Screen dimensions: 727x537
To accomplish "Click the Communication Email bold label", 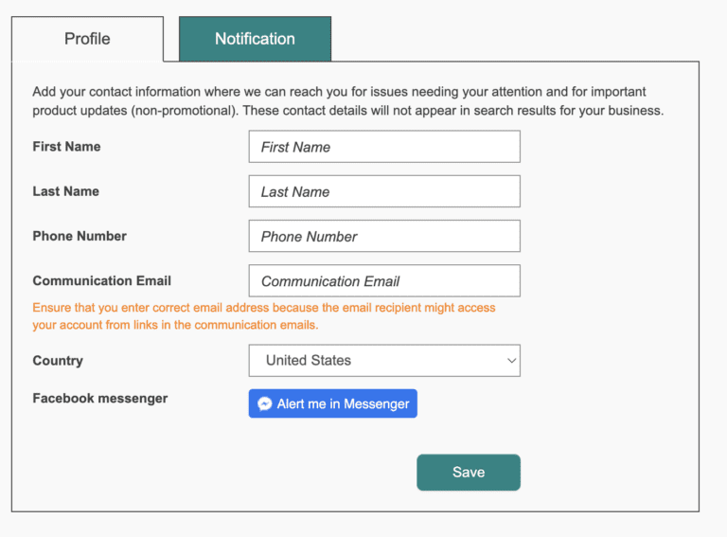I will 102,281.
